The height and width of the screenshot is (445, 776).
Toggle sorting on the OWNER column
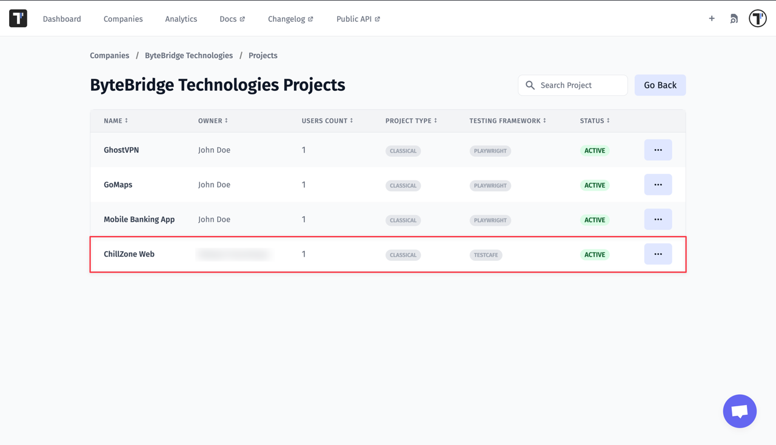[x=213, y=120]
